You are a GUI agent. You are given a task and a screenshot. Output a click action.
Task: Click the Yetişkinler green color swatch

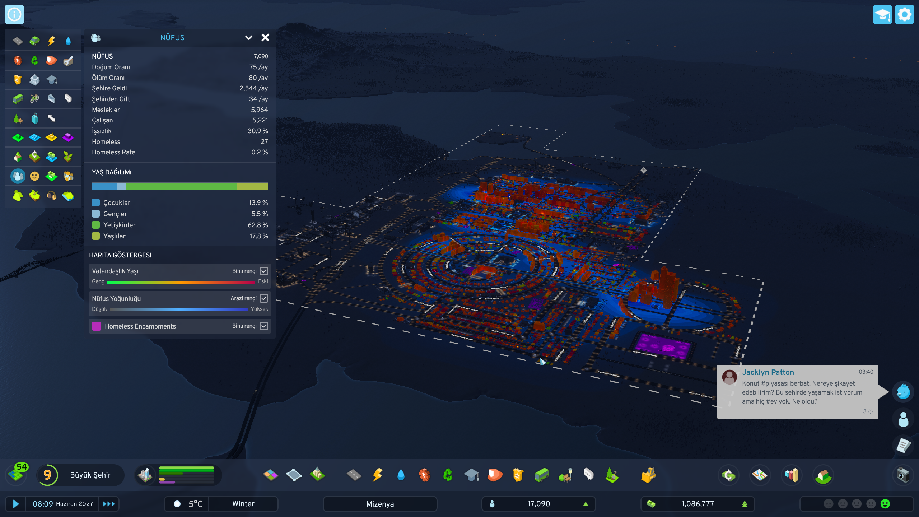pyautogui.click(x=96, y=225)
